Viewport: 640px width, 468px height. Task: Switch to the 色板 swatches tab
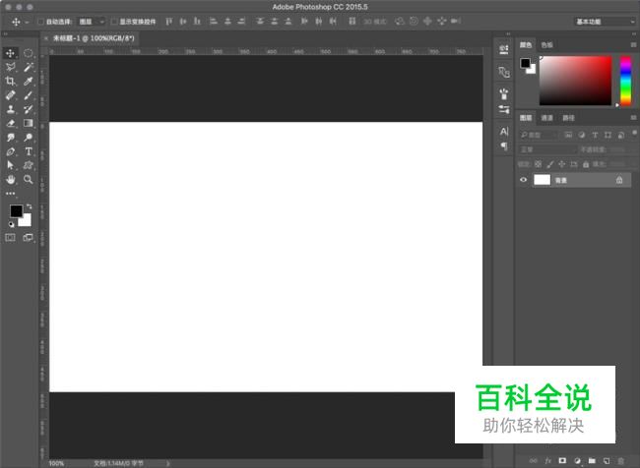pyautogui.click(x=546, y=44)
